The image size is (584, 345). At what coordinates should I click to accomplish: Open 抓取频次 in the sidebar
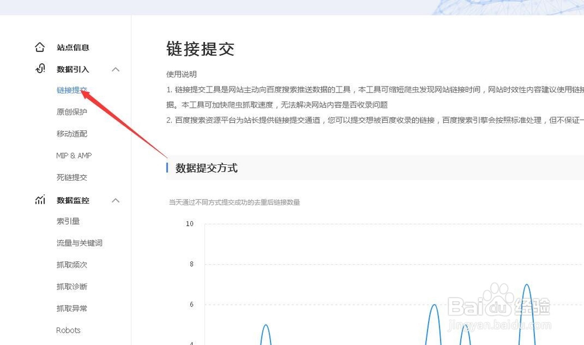click(71, 265)
